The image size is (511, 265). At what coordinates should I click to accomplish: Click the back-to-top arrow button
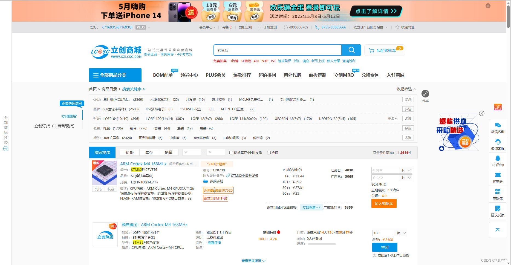coord(498,230)
